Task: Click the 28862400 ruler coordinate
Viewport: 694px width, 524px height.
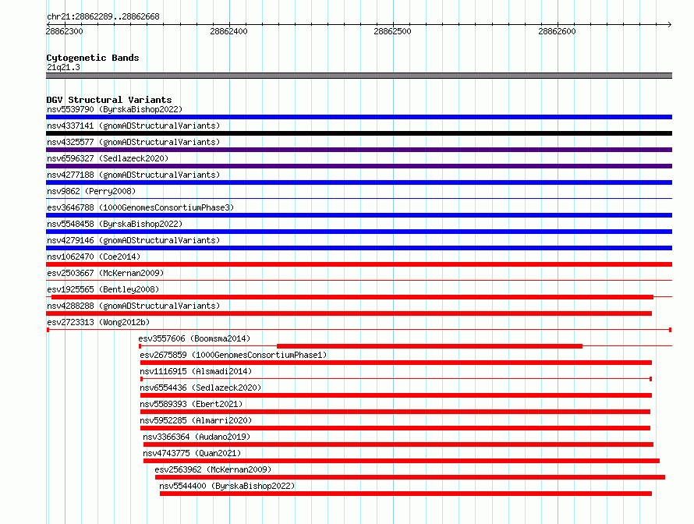Action: (x=228, y=31)
